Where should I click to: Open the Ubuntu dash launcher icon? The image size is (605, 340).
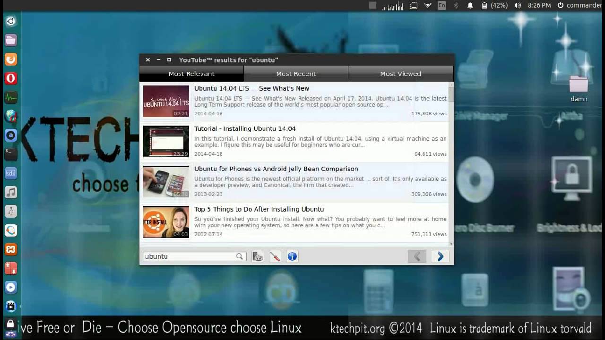point(10,21)
